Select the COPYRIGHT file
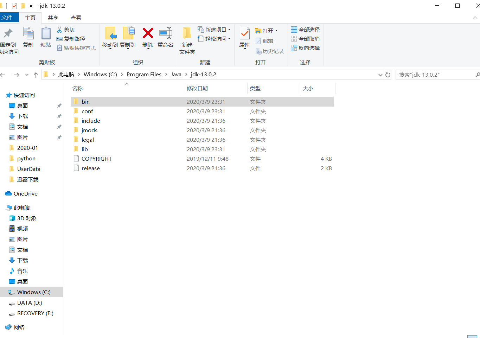Viewport: 480px width, 338px height. coord(202,159)
